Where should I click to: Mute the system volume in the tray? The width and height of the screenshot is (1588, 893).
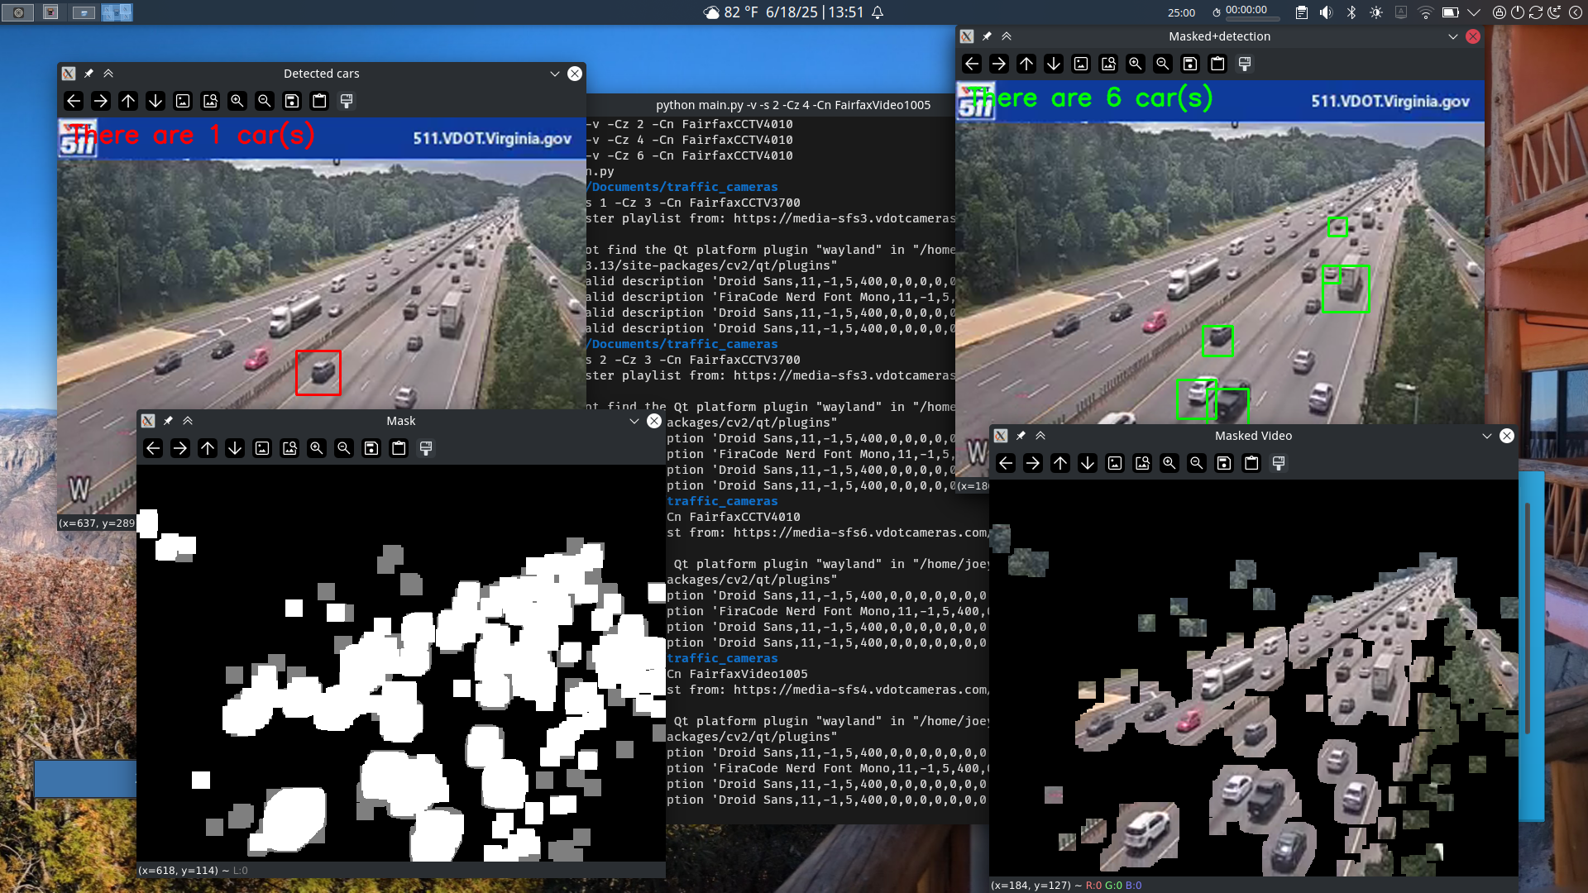pos(1326,12)
